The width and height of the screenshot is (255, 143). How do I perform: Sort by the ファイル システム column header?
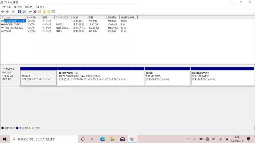[63, 17]
